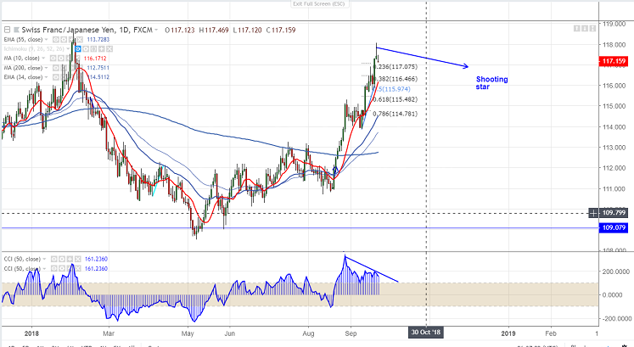The height and width of the screenshot is (347, 634).
Task: Click the Aug label on time axis
Action: click(x=308, y=333)
